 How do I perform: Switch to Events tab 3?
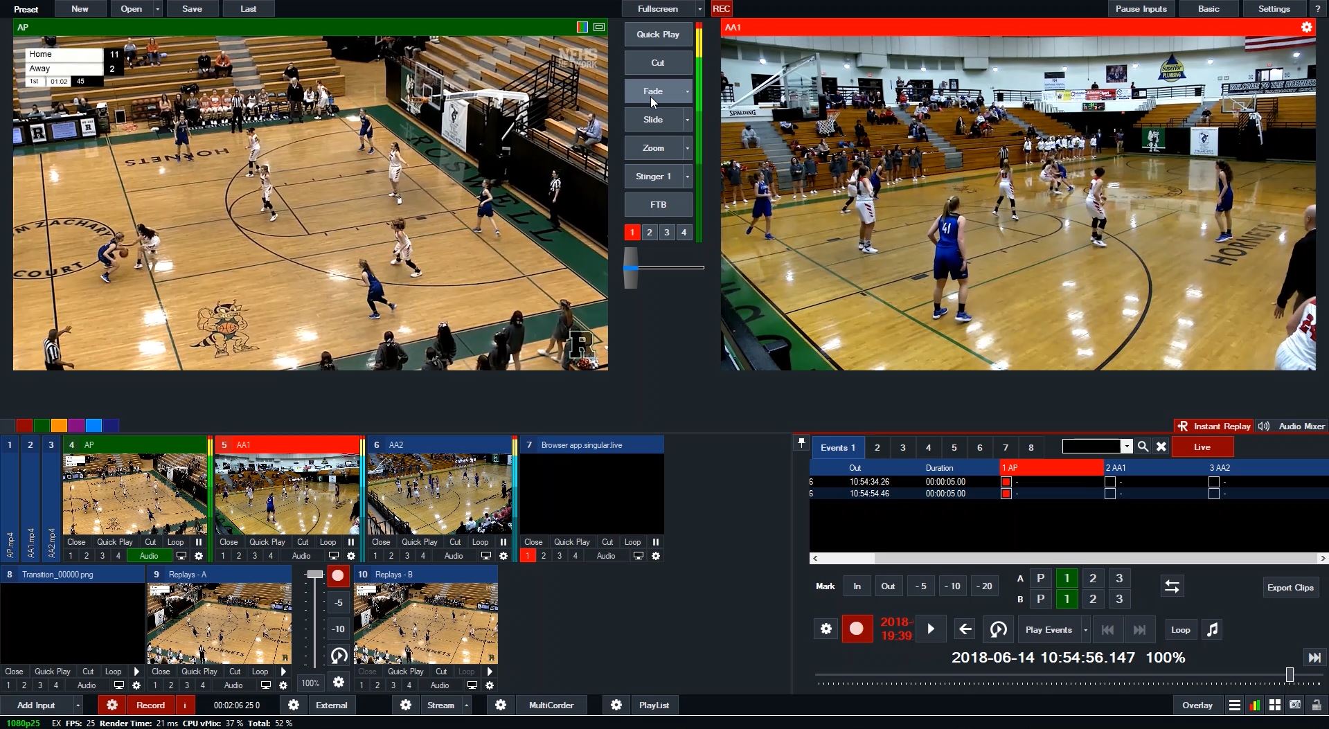click(x=902, y=447)
